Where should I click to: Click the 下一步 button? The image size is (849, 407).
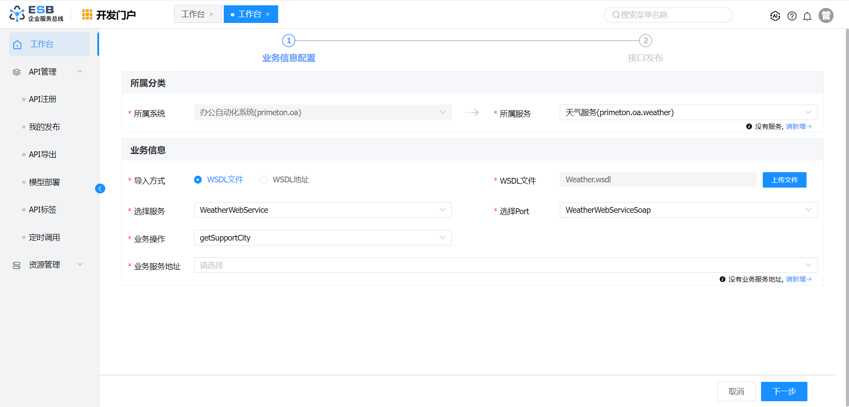[x=784, y=392]
